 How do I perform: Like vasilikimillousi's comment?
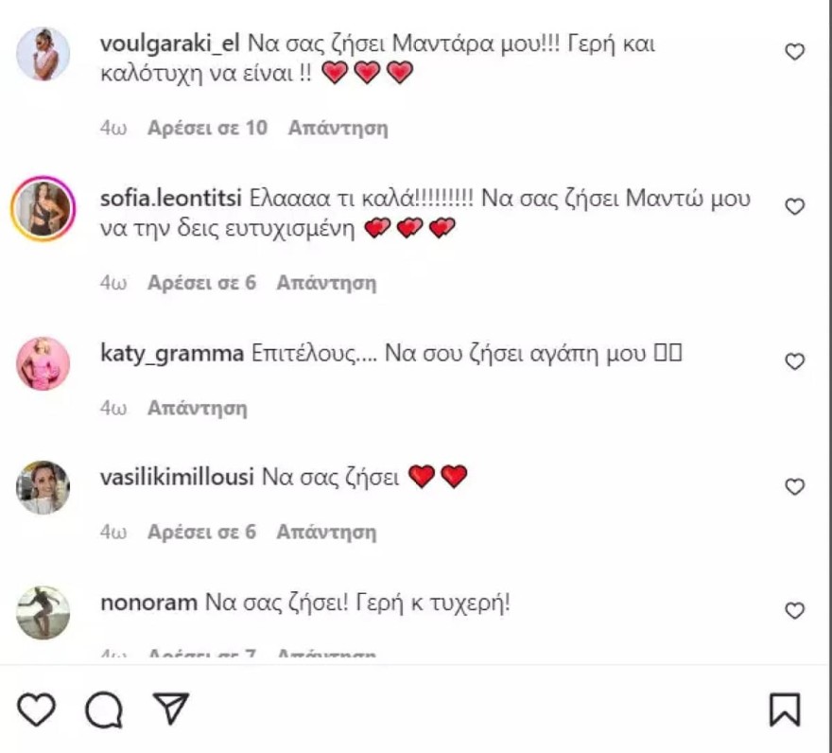[x=795, y=487]
